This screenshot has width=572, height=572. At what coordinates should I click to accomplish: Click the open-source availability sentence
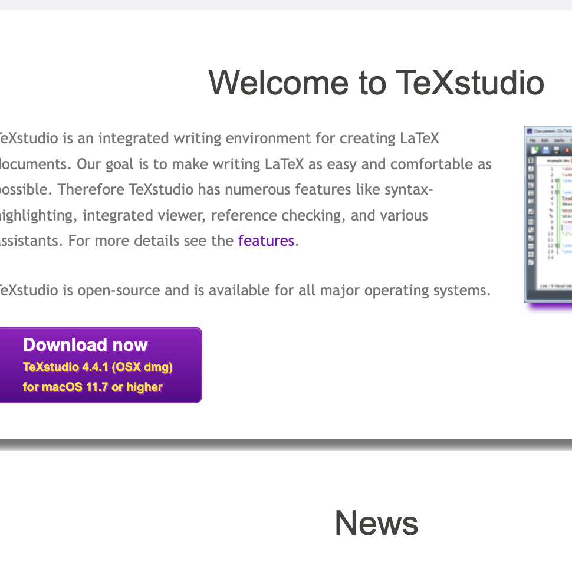tap(245, 291)
